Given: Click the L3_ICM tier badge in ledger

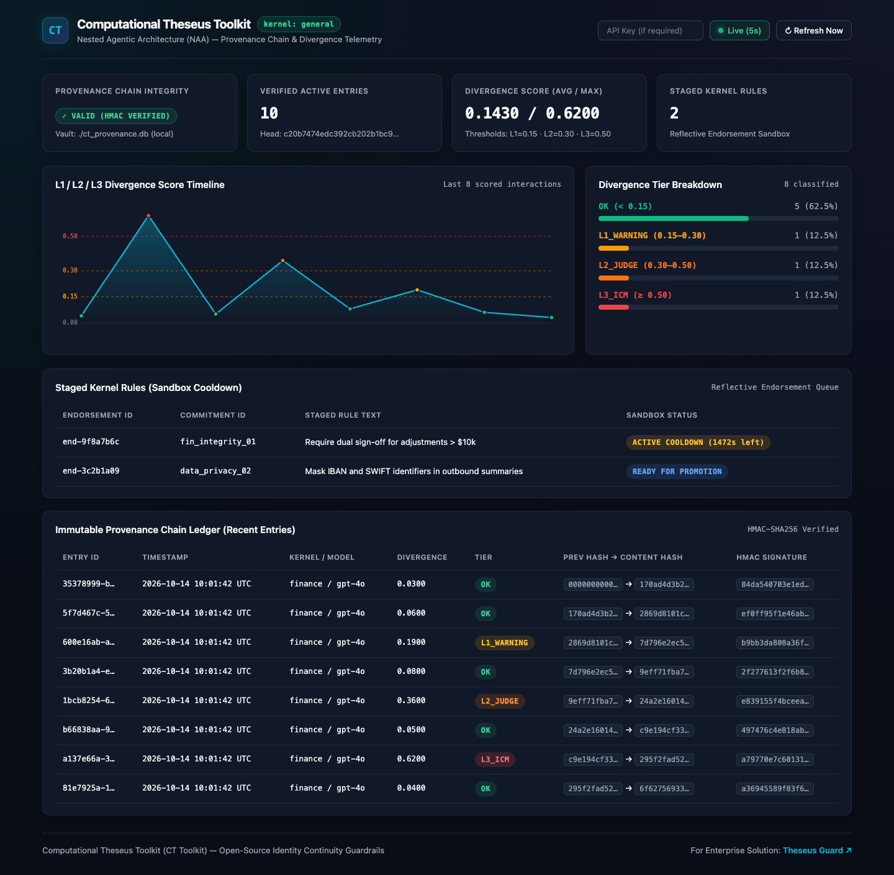Looking at the screenshot, I should click(495, 760).
